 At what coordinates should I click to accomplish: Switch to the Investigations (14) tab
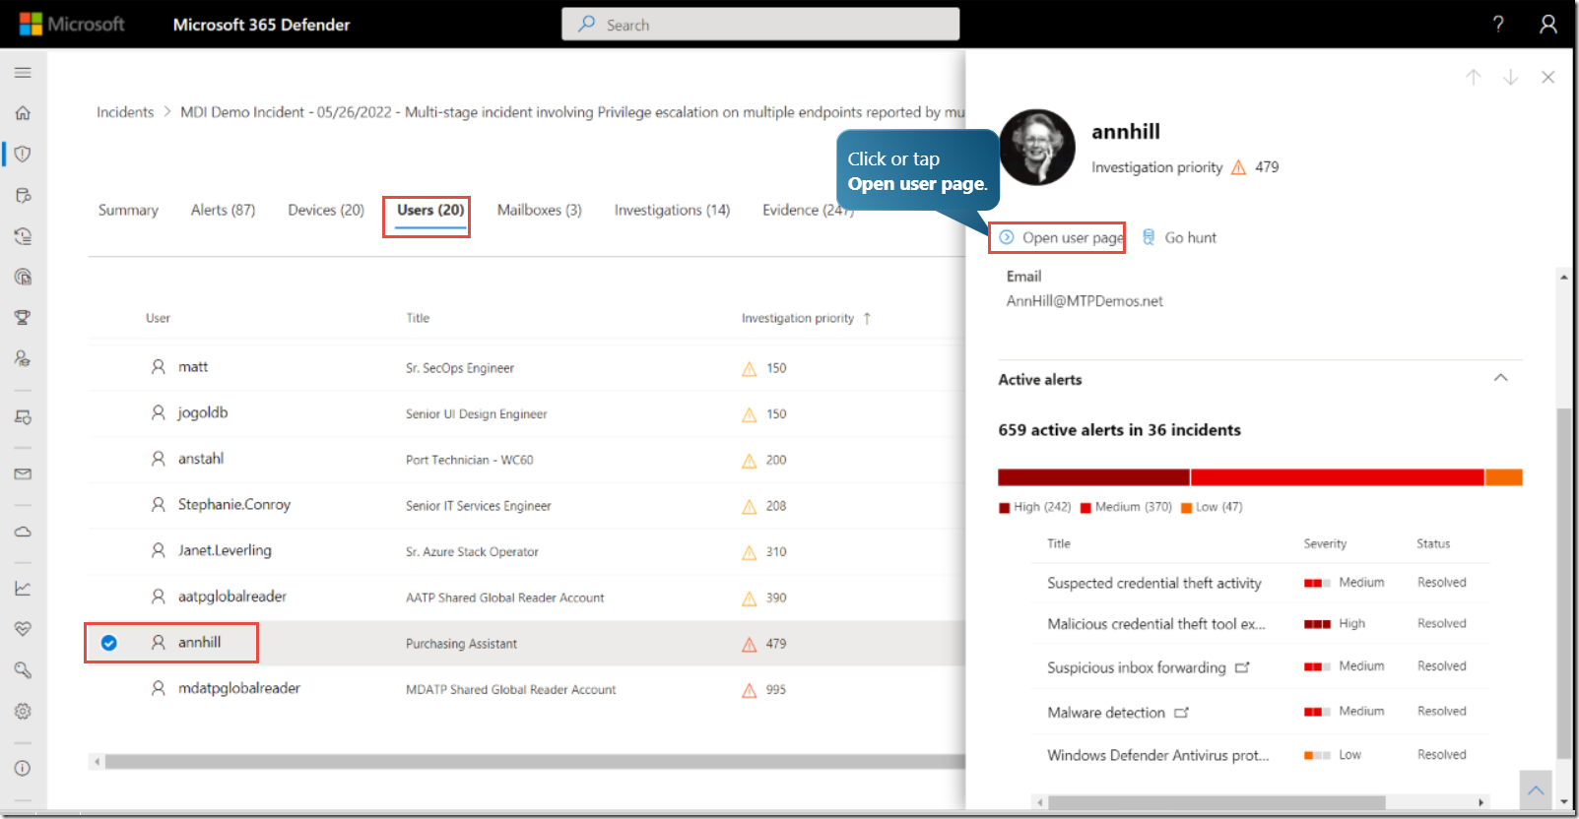[x=672, y=210]
